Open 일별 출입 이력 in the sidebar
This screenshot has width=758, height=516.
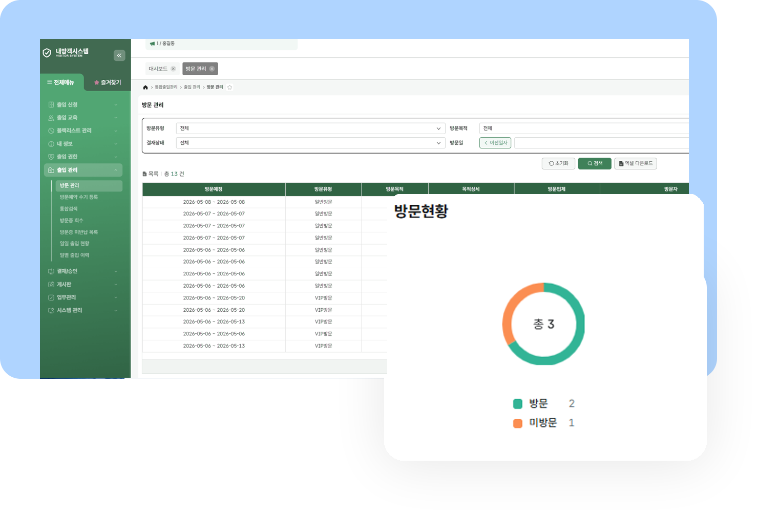point(74,255)
